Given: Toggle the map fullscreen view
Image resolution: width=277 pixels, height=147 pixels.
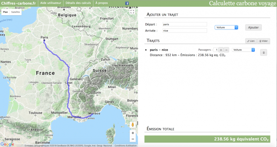Looking at the screenshot, I should (132, 12).
